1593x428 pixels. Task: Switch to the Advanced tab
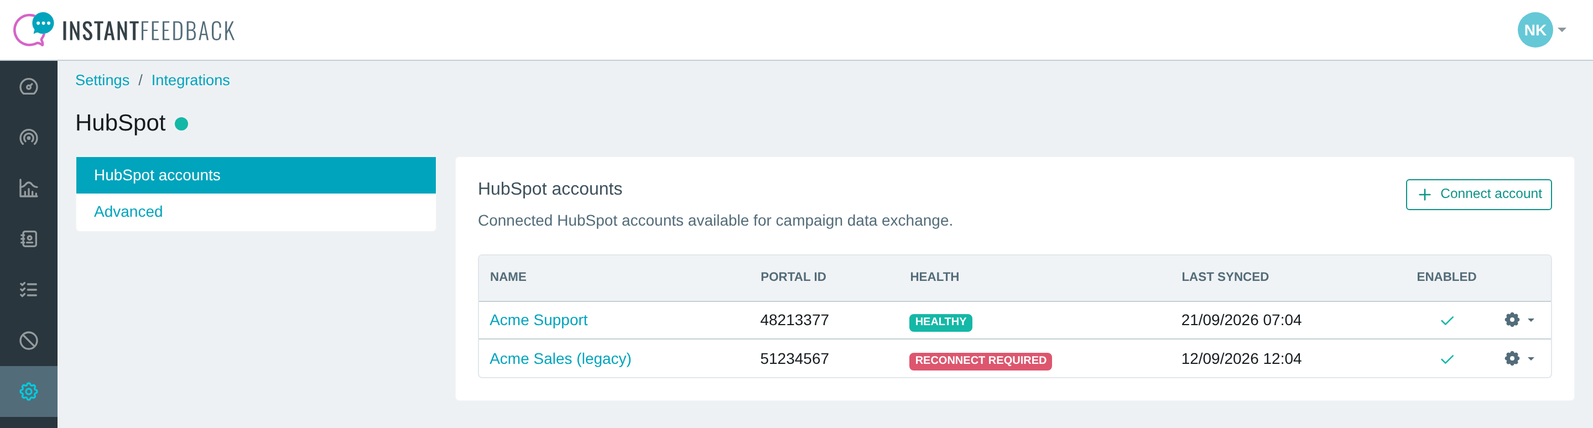pos(256,212)
